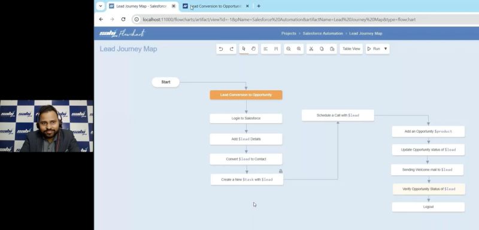Click the Lead Journey Map page title
The height and width of the screenshot is (230, 479).
coord(128,49)
